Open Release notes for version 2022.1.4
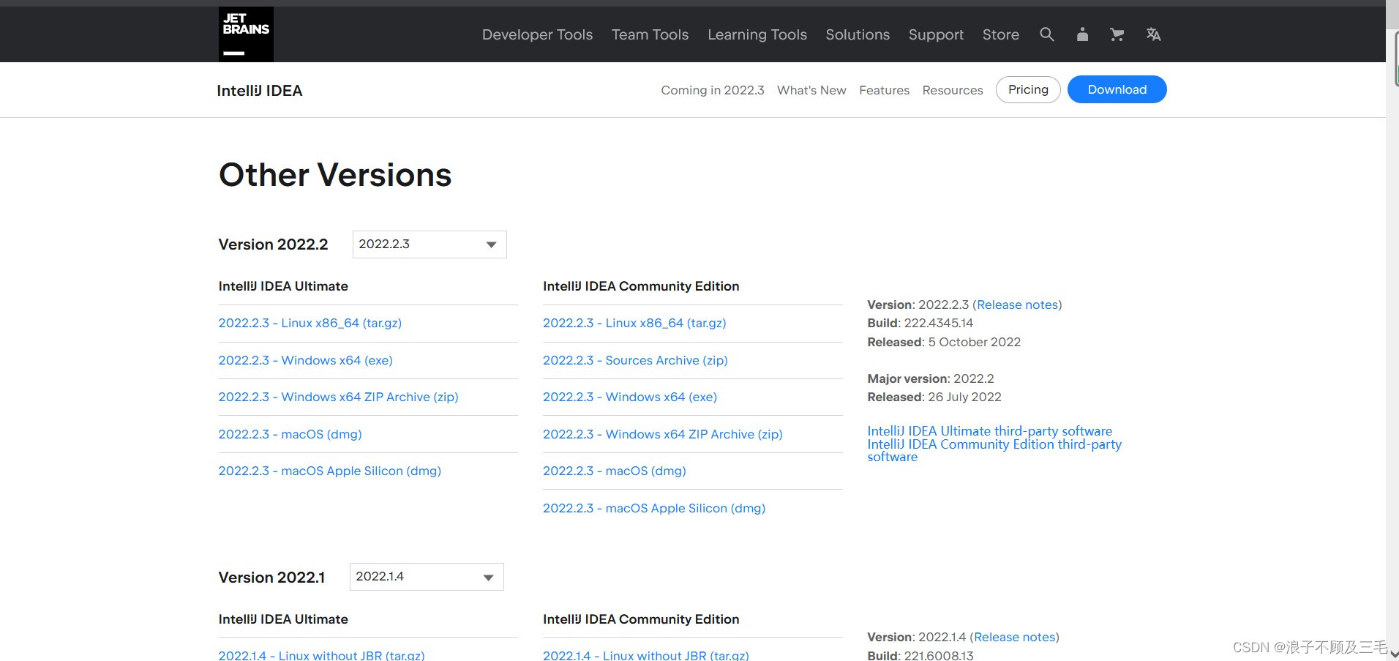Screen dimensions: 1399x661 pyautogui.click(x=1015, y=637)
